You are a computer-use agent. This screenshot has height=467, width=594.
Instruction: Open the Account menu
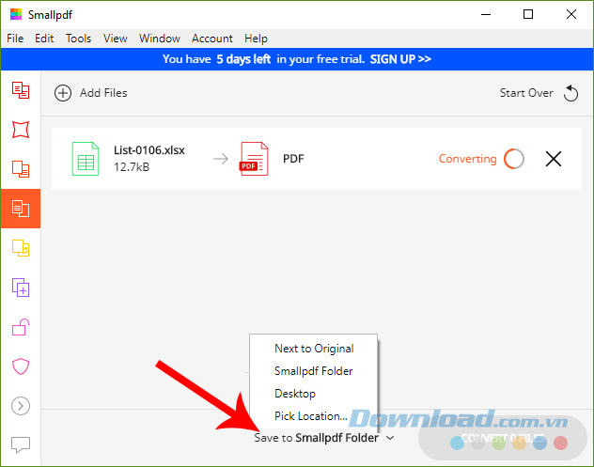(212, 39)
